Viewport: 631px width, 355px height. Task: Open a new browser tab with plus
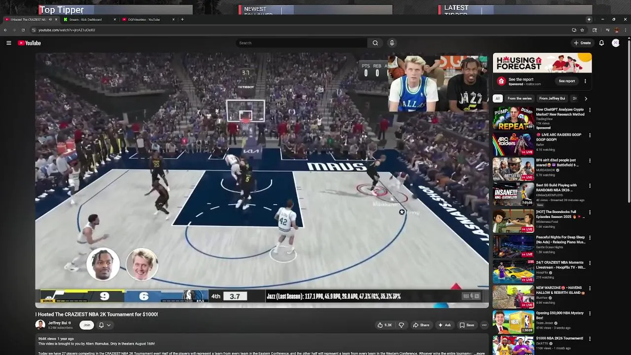point(182,20)
